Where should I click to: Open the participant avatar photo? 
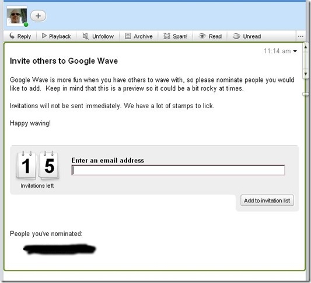tap(17, 16)
